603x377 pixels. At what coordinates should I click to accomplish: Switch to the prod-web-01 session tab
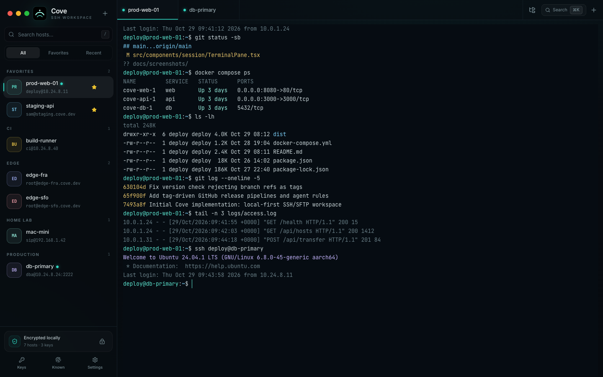[147, 10]
